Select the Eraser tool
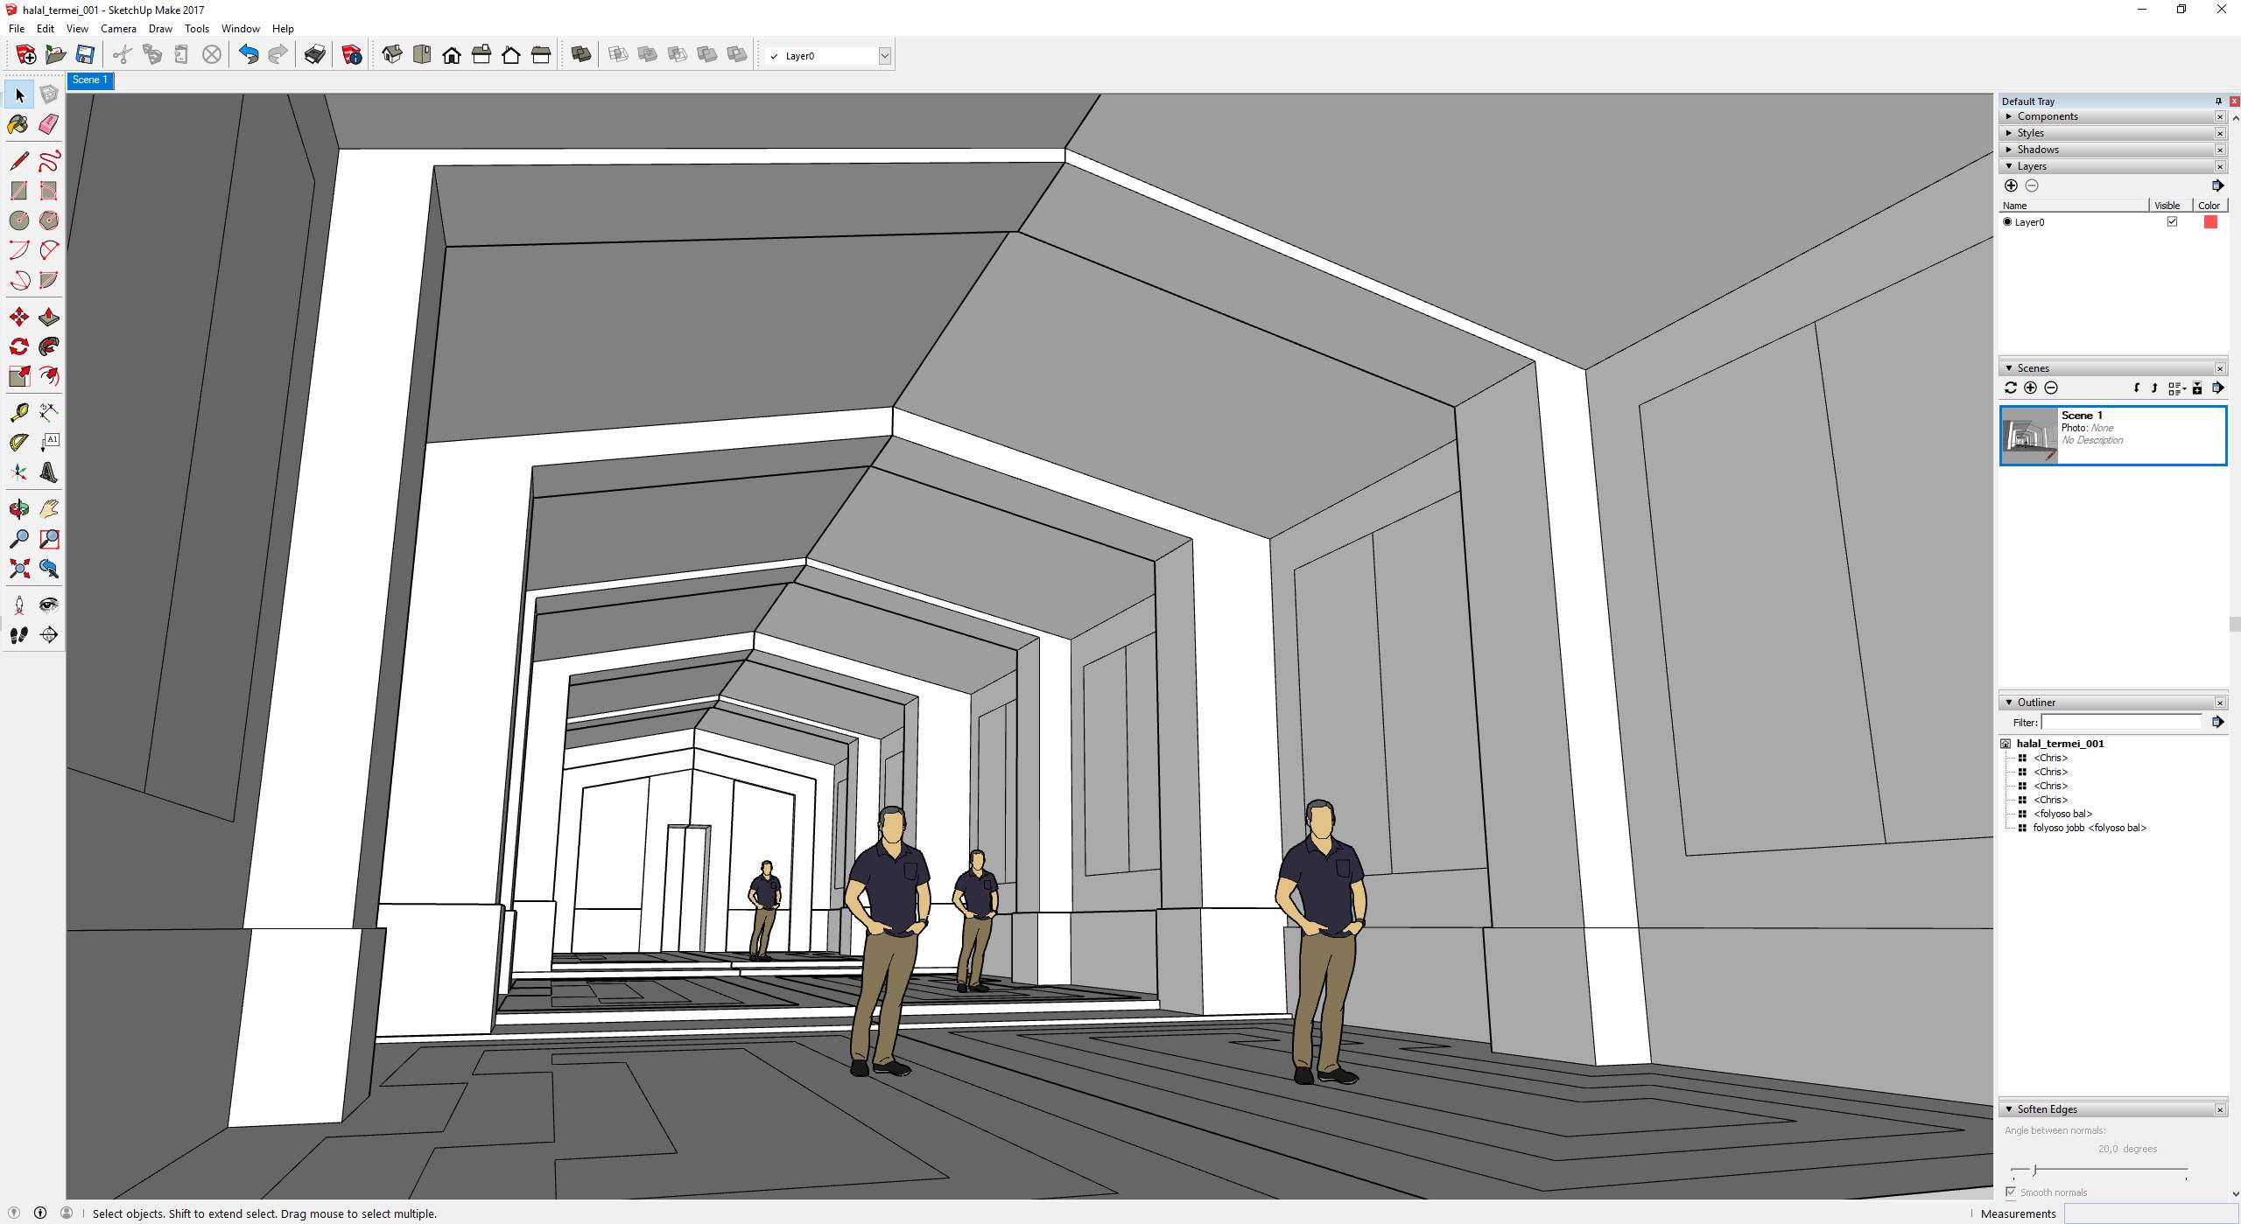 click(x=48, y=124)
